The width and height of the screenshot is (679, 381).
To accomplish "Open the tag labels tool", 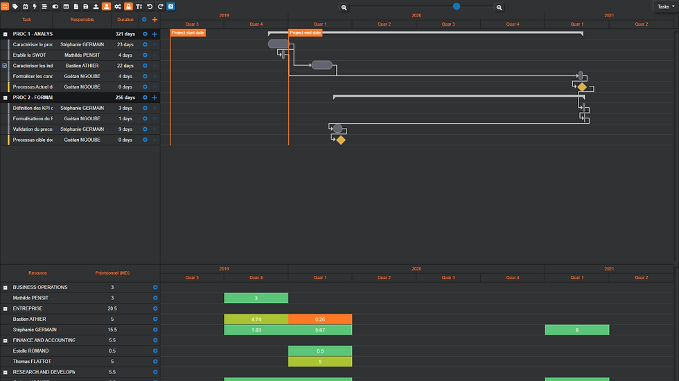I will coord(15,6).
